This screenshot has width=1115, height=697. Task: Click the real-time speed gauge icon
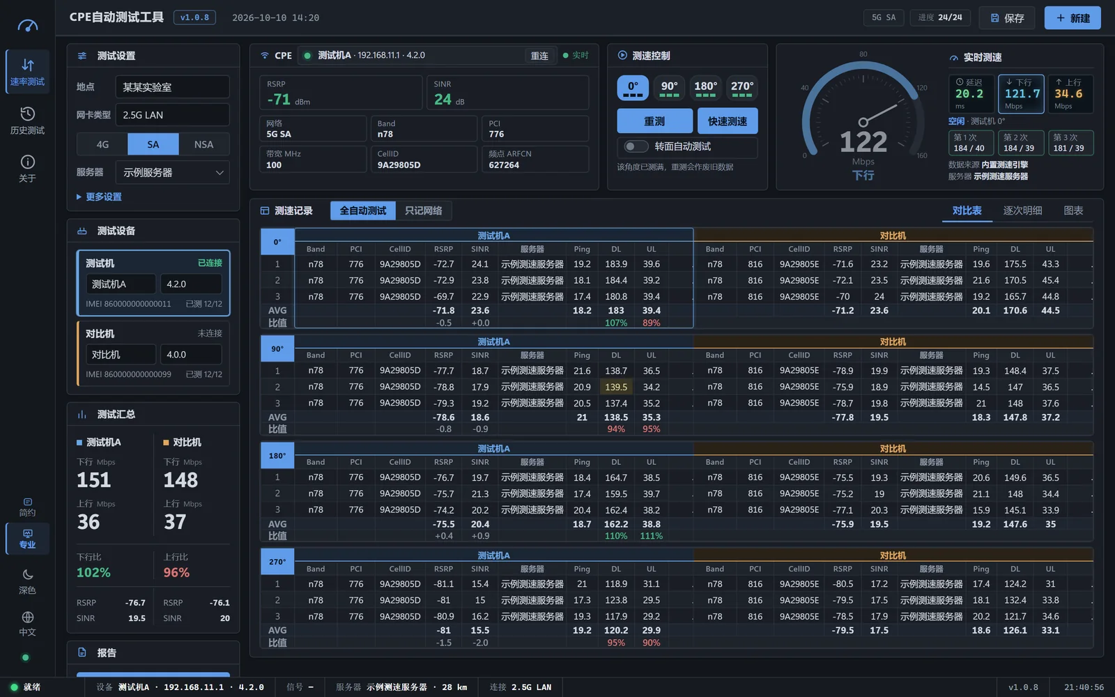click(954, 57)
